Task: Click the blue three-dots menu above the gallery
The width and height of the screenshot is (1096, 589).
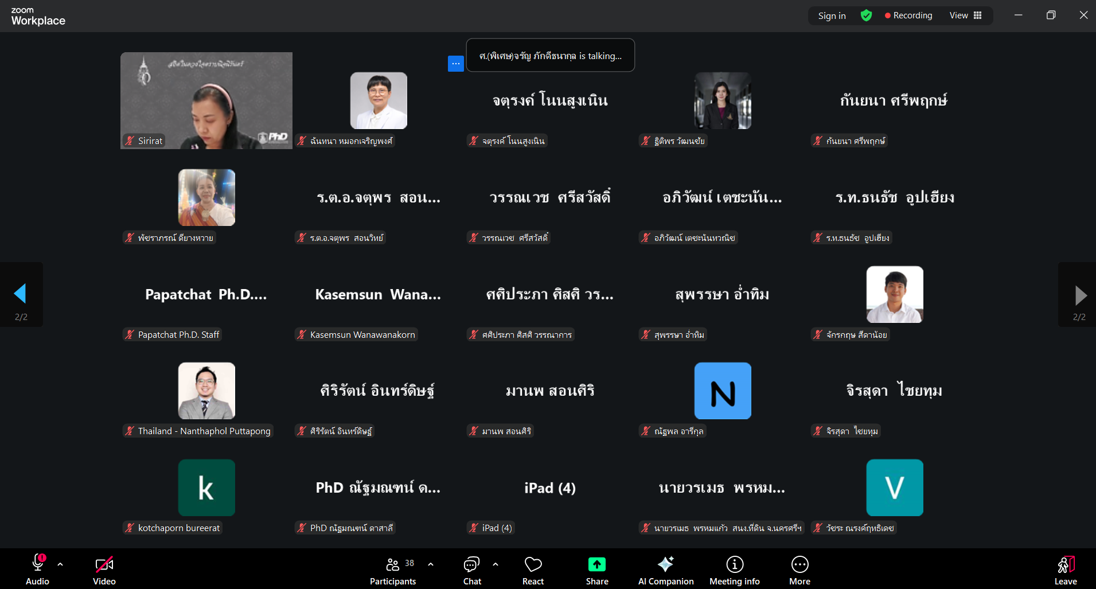Action: click(455, 64)
